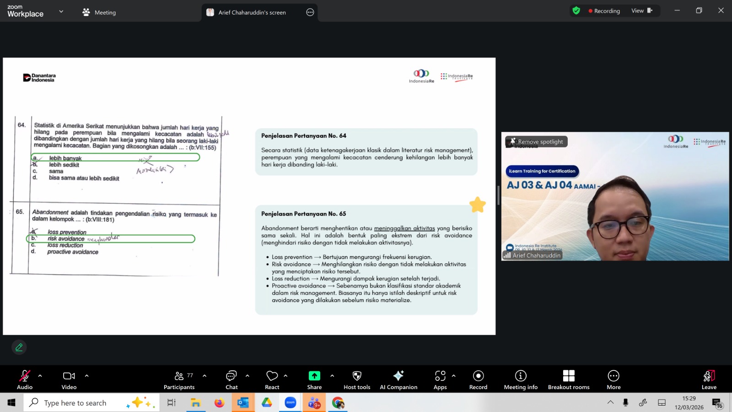Click Remove spotlight button

[537, 142]
